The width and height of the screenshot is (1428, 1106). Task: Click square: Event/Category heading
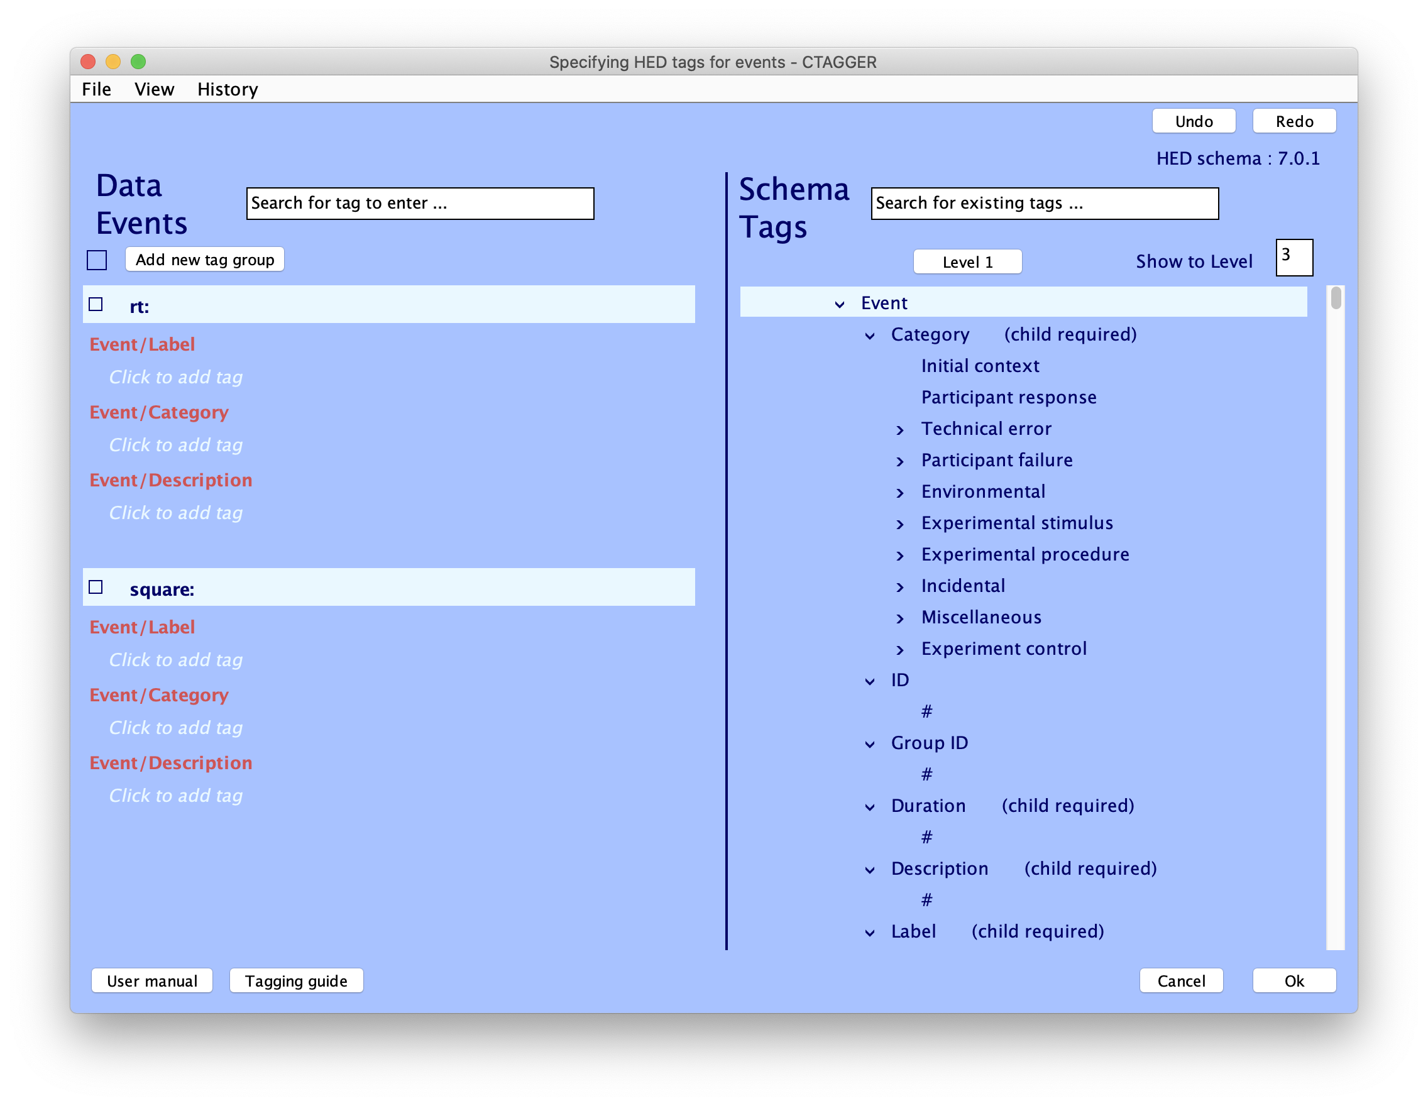[159, 695]
